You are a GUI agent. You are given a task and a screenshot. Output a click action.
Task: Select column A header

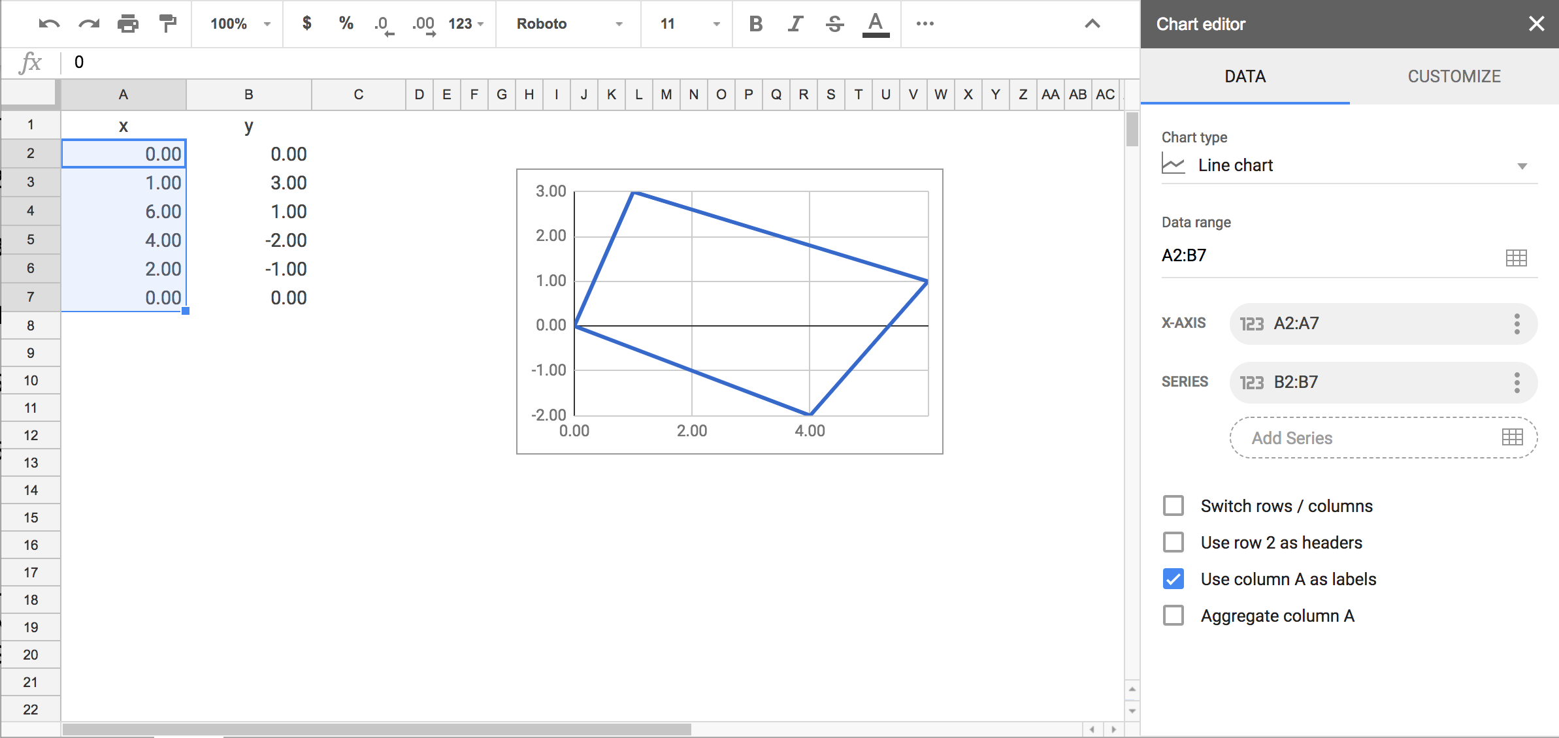click(123, 95)
